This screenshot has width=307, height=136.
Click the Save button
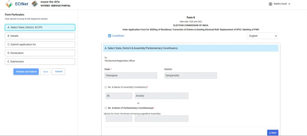point(46,72)
